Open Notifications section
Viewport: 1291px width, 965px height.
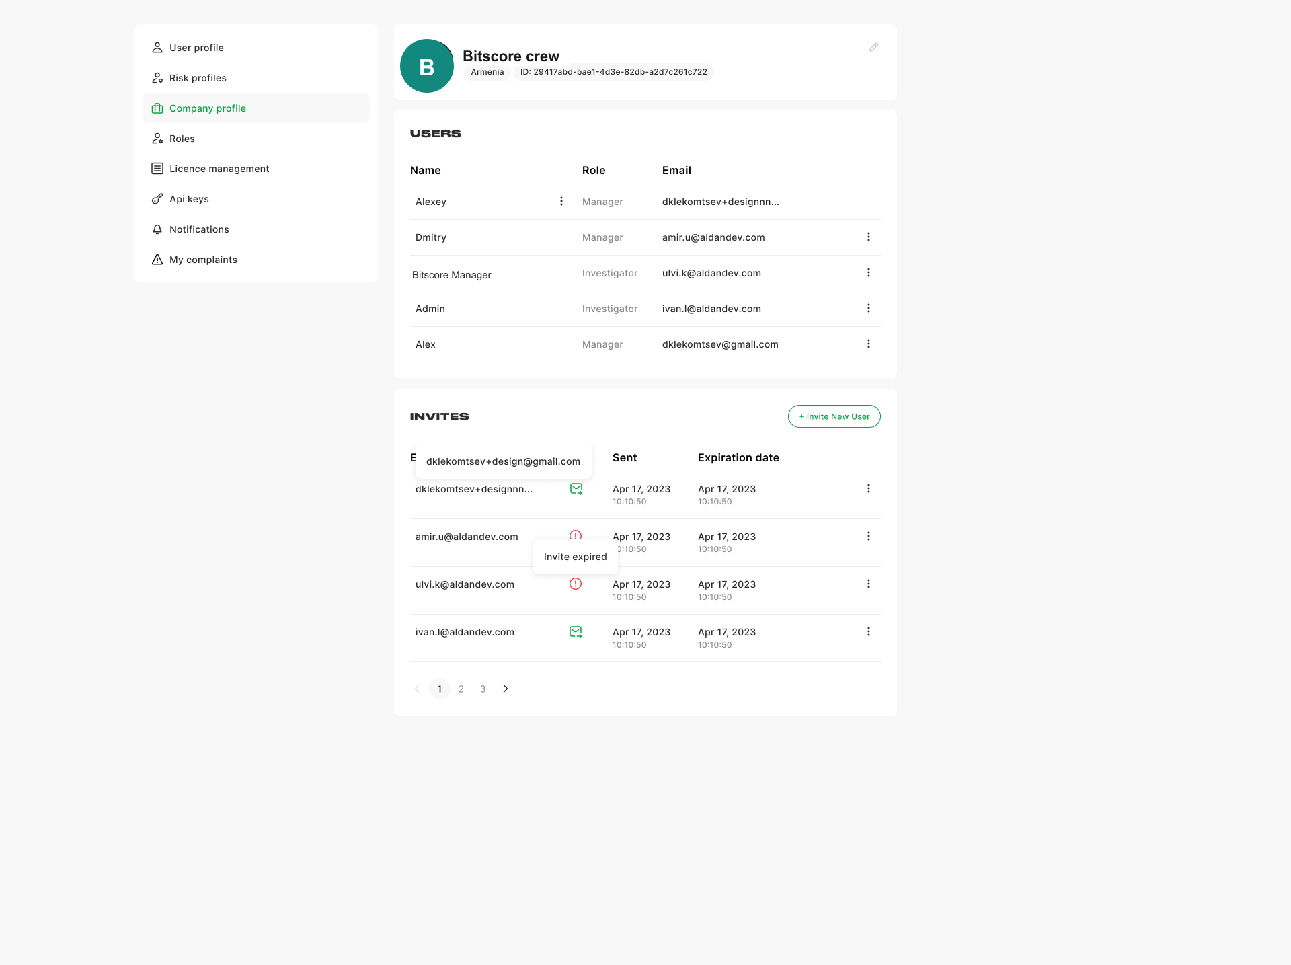click(x=256, y=229)
